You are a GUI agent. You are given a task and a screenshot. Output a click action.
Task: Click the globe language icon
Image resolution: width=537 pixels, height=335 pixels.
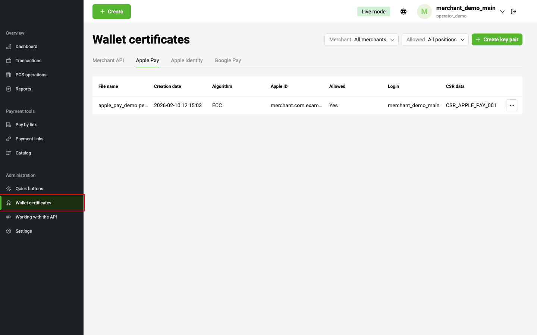(403, 12)
